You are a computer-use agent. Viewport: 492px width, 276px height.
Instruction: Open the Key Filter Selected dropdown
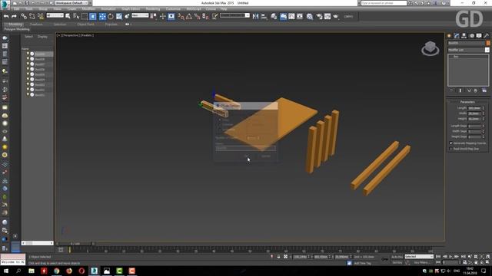pyautogui.click(x=419, y=256)
